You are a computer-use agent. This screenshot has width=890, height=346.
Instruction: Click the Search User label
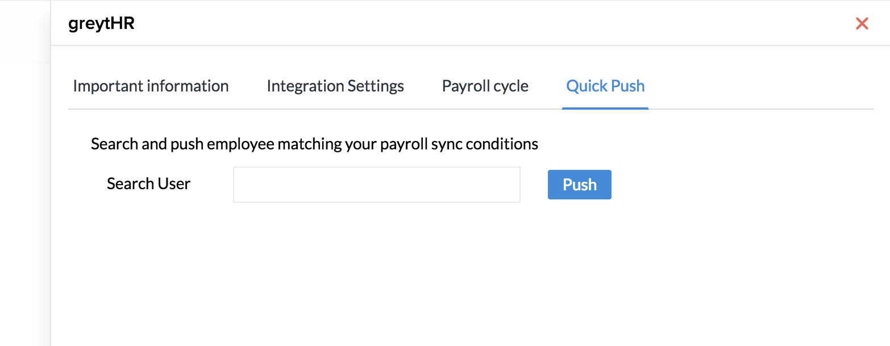pos(148,184)
